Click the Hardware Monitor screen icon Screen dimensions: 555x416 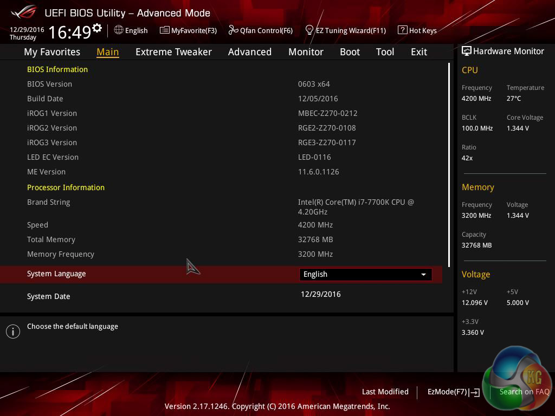point(466,51)
